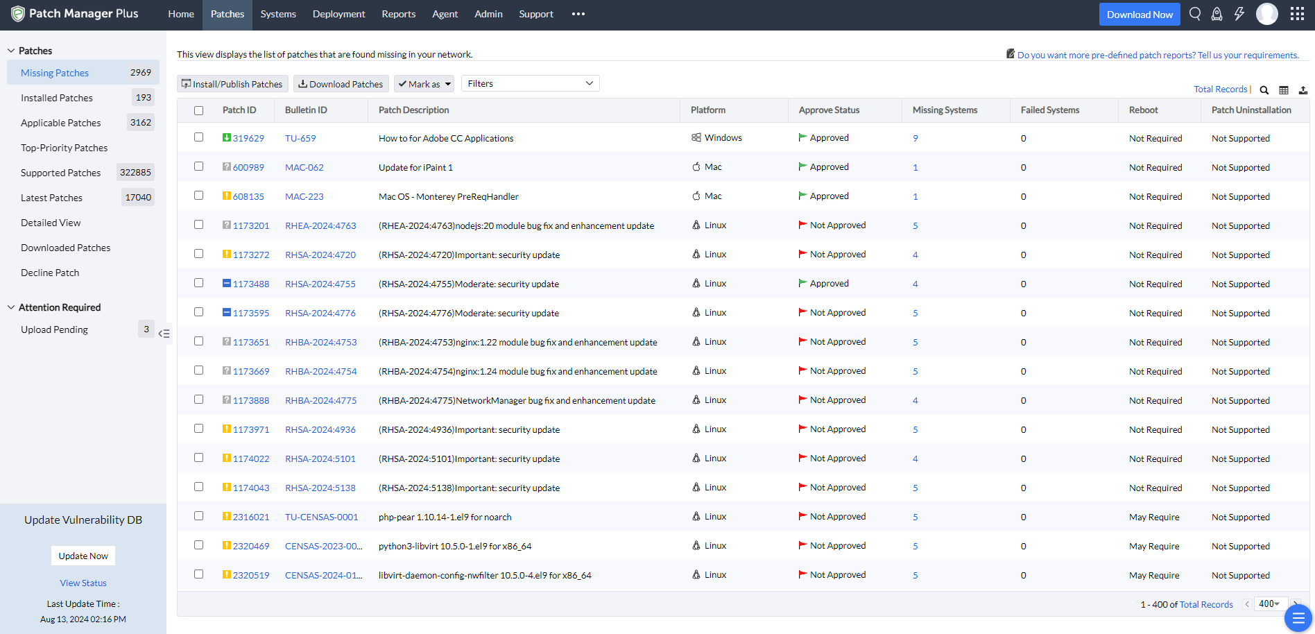Select the checkbox for patch 319629
Screen dimensions: 1315x634
pyautogui.click(x=199, y=137)
